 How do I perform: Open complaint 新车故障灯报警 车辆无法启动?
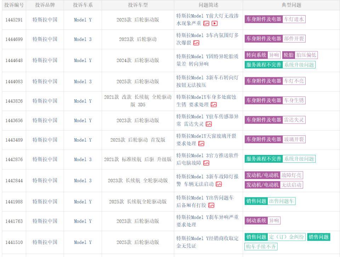coord(207,180)
